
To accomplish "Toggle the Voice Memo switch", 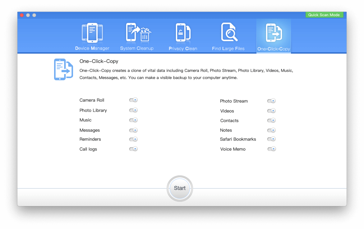I will pyautogui.click(x=271, y=149).
